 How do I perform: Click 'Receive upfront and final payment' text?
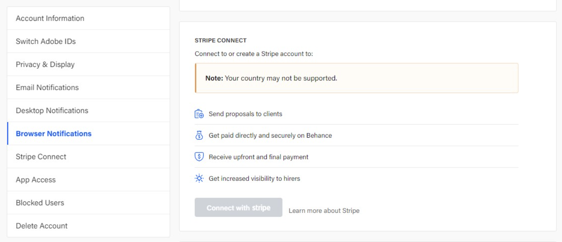pos(259,157)
